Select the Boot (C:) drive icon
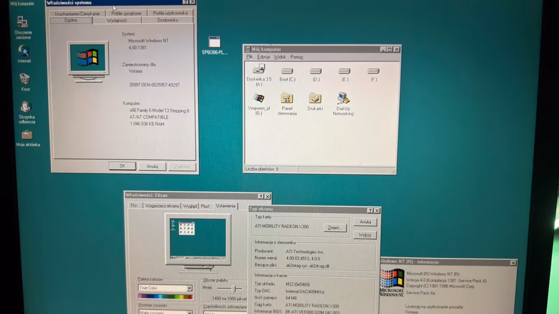The image size is (559, 314). coord(287,75)
